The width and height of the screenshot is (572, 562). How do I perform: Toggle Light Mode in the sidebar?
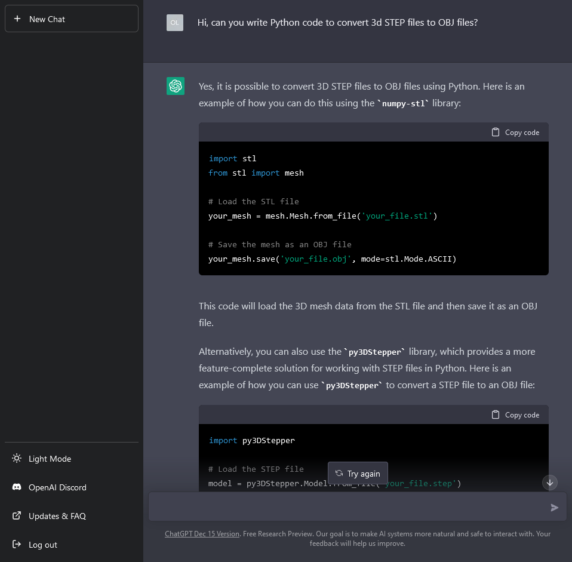point(50,459)
